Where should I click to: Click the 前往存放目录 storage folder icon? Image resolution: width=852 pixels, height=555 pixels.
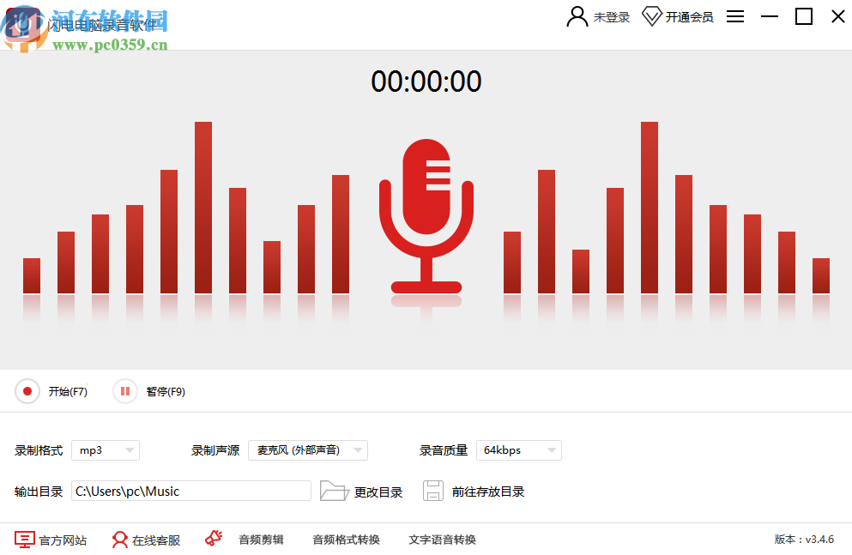[433, 490]
